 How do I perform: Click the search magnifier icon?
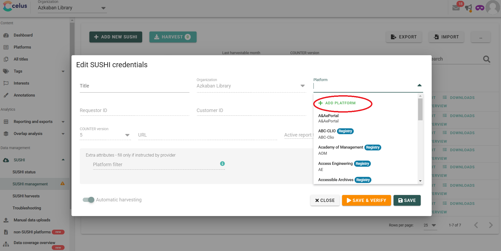(x=487, y=59)
